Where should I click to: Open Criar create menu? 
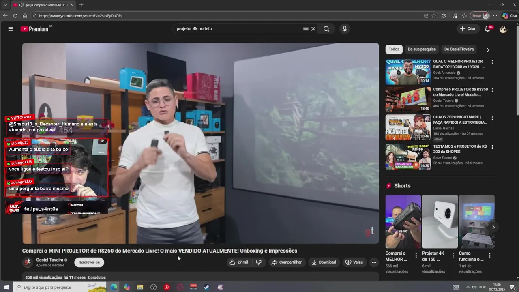(468, 29)
